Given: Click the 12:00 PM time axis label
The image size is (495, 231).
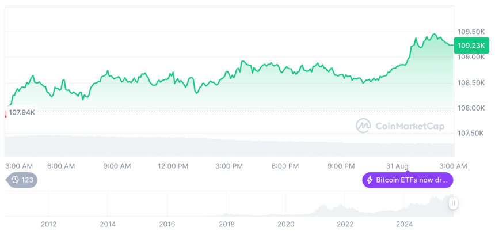Looking at the screenshot, I should click(173, 166).
